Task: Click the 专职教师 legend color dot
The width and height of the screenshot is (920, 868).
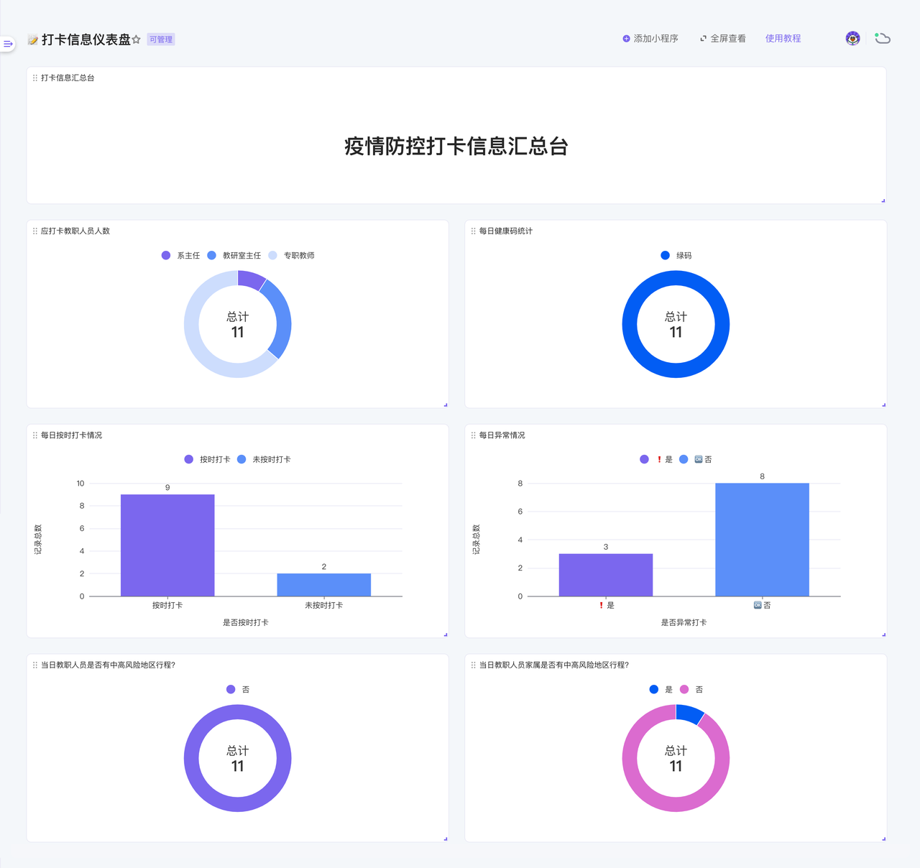Action: pyautogui.click(x=273, y=256)
